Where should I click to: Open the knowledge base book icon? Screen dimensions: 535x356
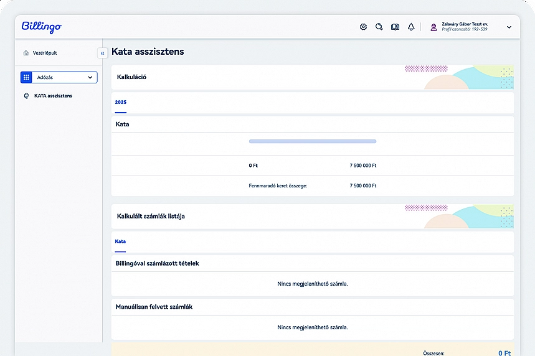395,27
